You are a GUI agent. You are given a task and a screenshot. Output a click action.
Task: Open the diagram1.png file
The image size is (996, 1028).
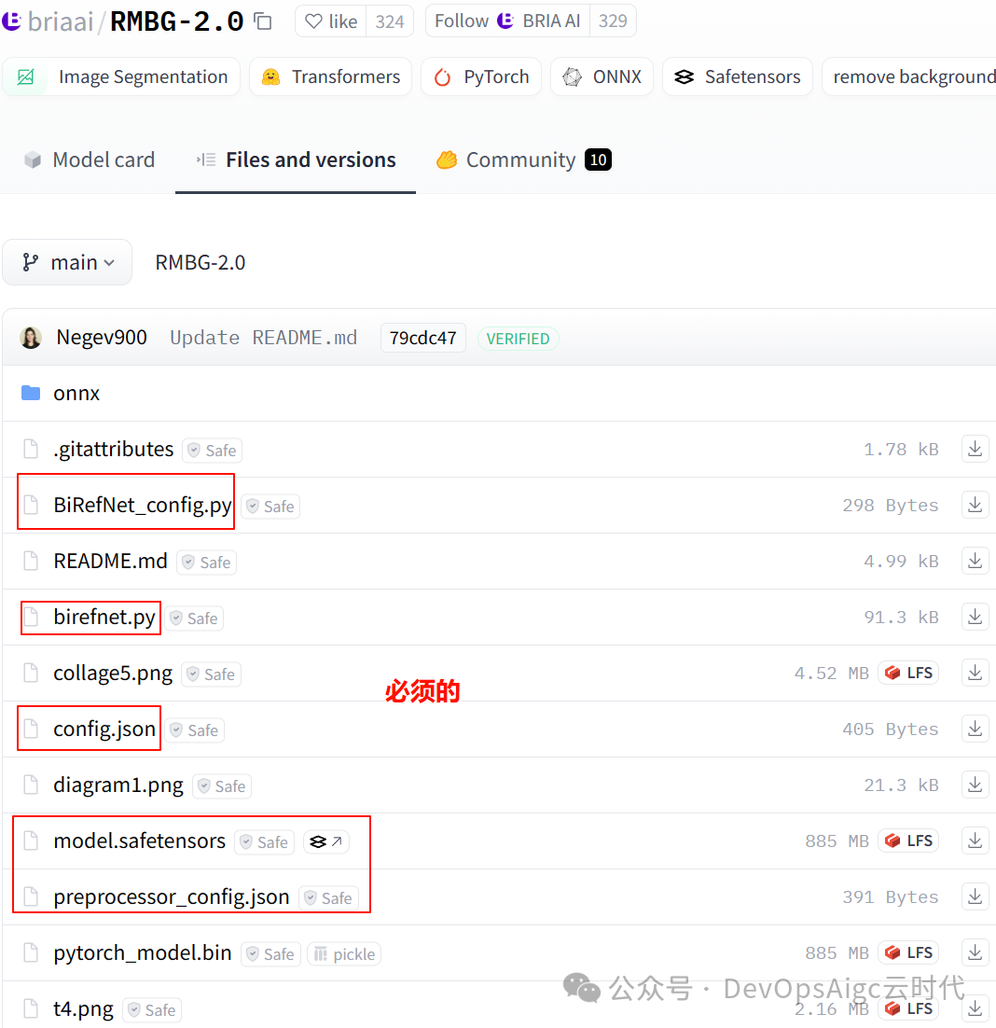click(118, 785)
